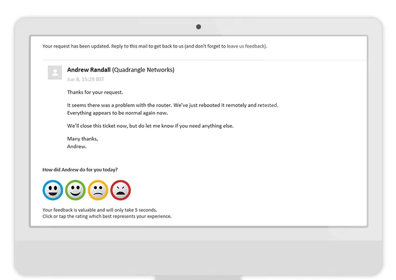The width and height of the screenshot is (396, 280).
Task: Click the sentence about the router problem
Action: click(x=173, y=105)
